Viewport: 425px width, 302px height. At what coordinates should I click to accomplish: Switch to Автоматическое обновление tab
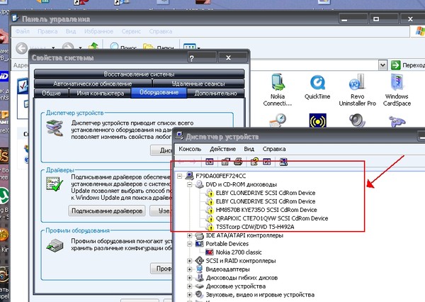(x=93, y=84)
